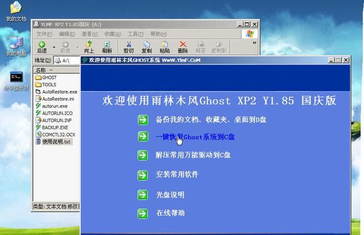The image size is (364, 235).
Task: Open the 编辑(E) menu in Explorer
Action: click(67, 34)
